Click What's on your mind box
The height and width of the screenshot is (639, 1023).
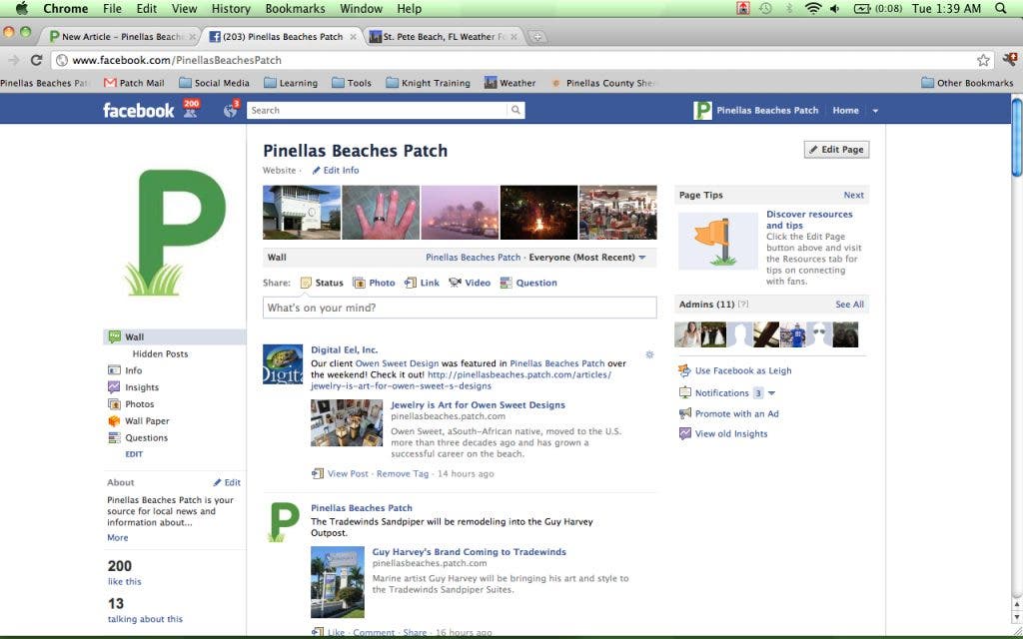click(460, 308)
